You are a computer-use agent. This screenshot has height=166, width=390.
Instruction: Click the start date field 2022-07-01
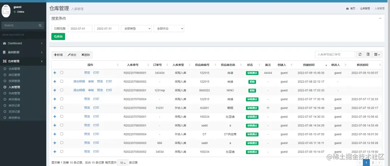(x=80, y=29)
